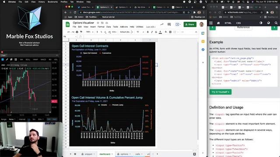280x157 pixels.
Task: Open the font family dropdown
Action: click(x=126, y=32)
